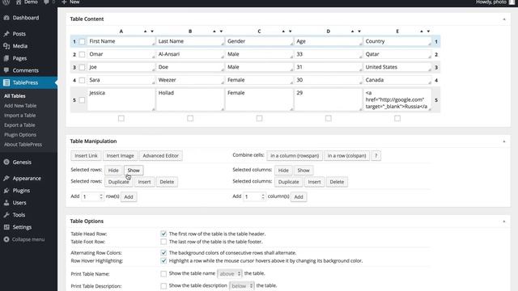Click the Comments bubble icon
518x291 pixels.
[6, 70]
